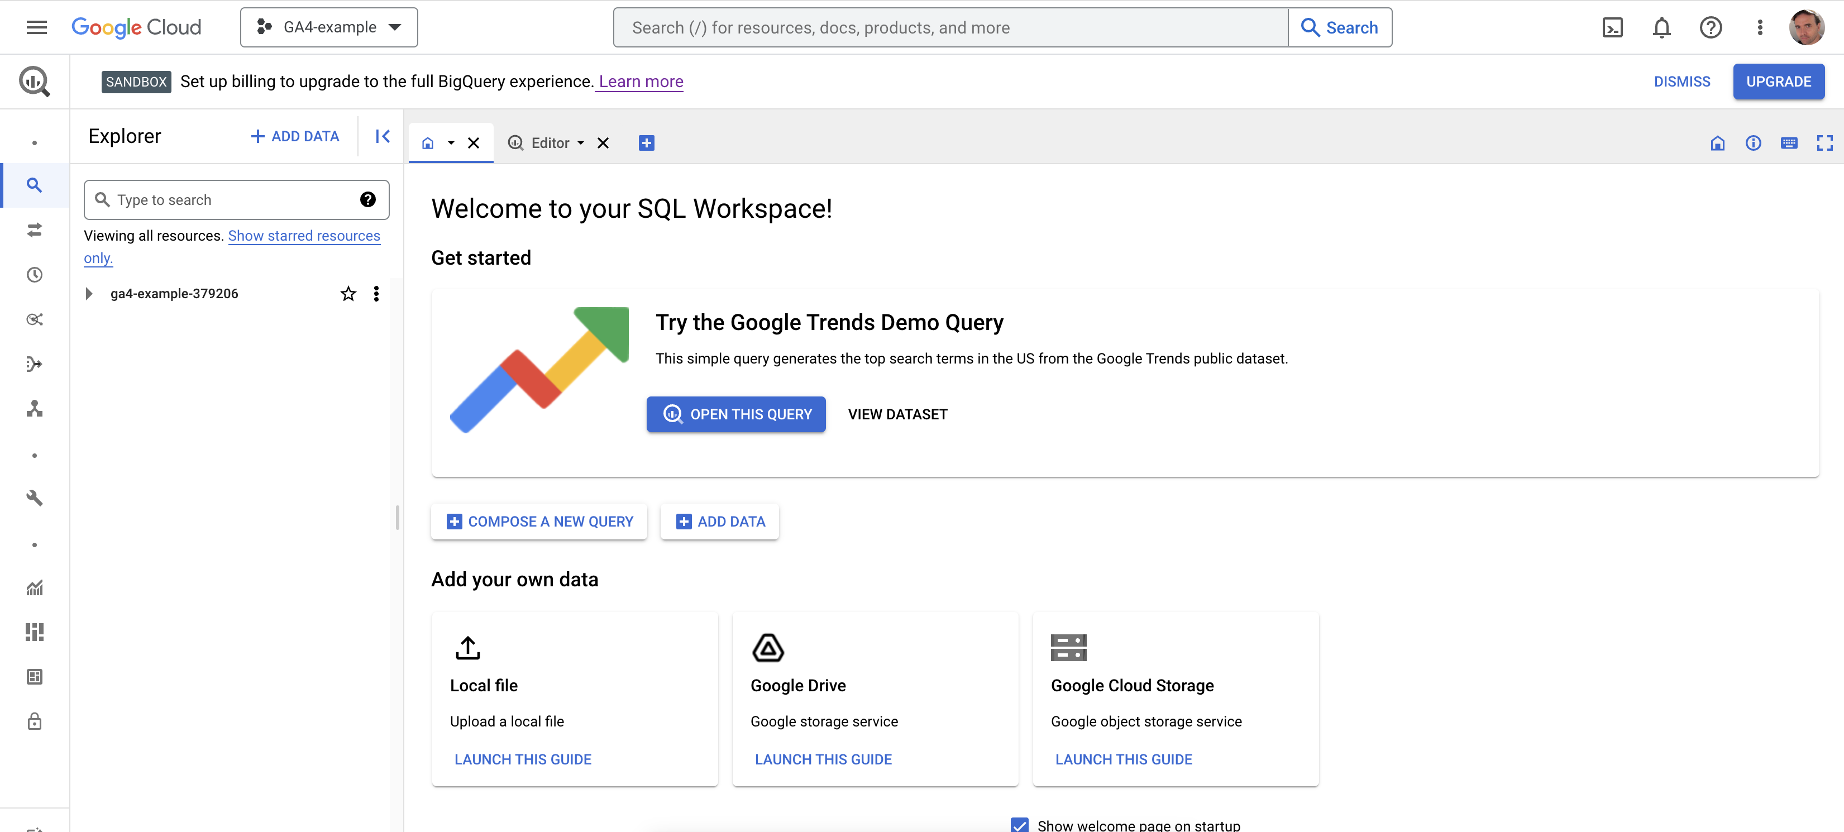Open the wrench administration icon
Screen dimensions: 1844x832
(x=35, y=498)
